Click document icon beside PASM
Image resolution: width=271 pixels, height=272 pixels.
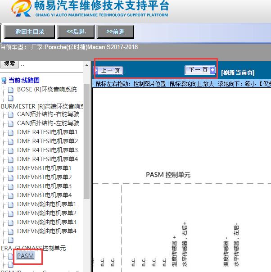click(10, 256)
